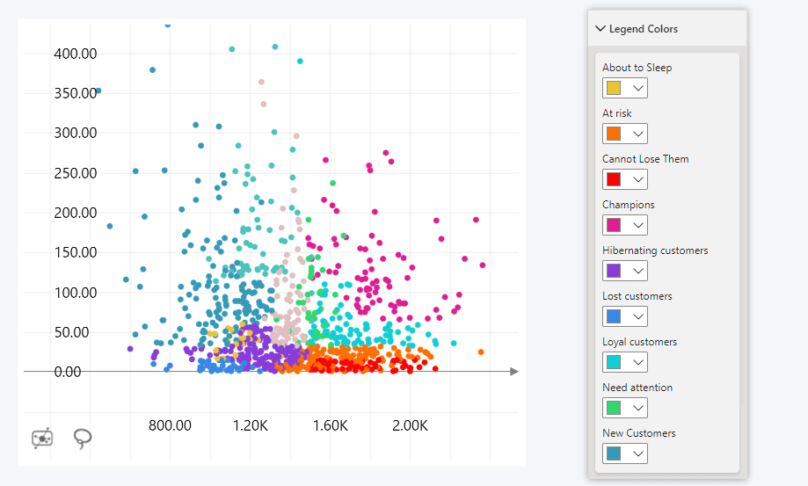Click the 400.00 y-axis label
The width and height of the screenshot is (808, 486).
tap(75, 54)
